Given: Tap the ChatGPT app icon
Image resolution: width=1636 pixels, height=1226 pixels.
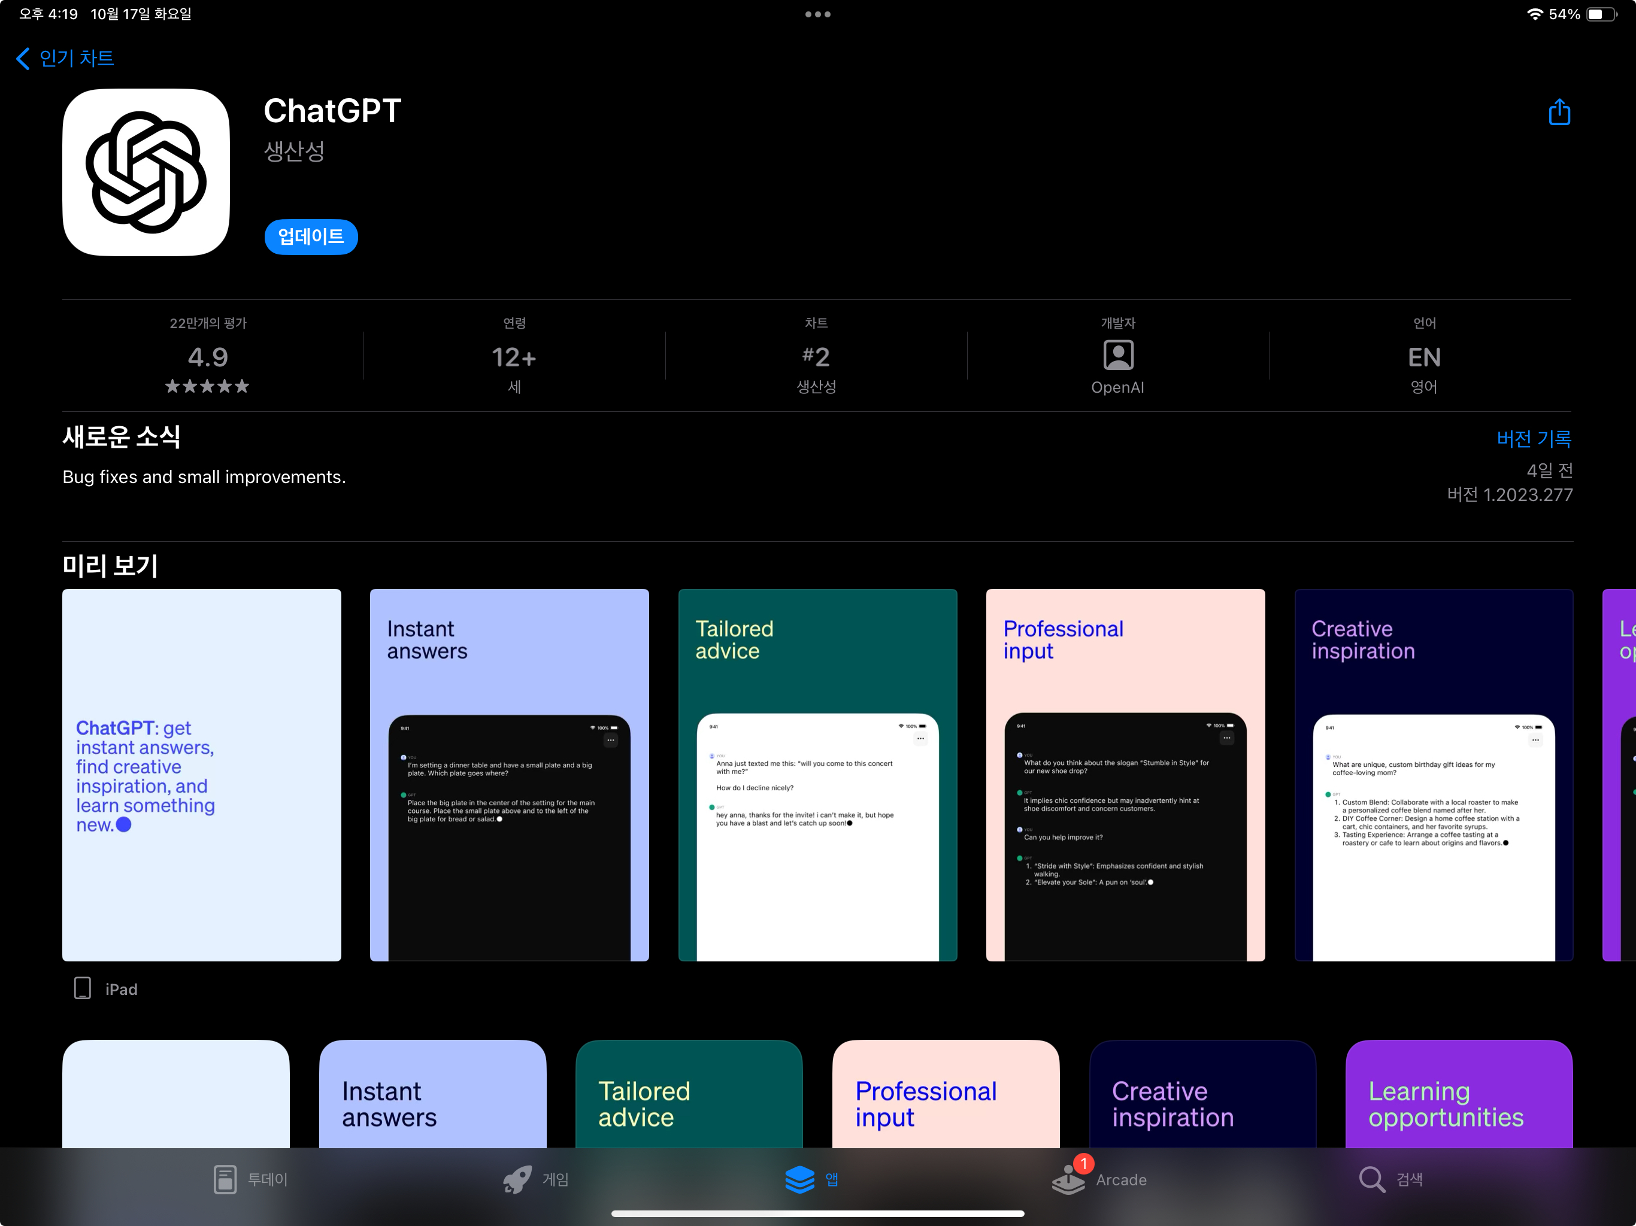Looking at the screenshot, I should pos(146,172).
